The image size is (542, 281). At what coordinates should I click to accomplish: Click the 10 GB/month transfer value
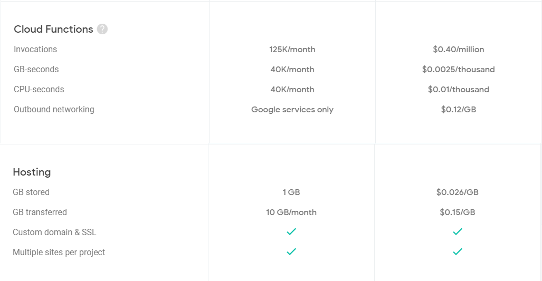291,212
